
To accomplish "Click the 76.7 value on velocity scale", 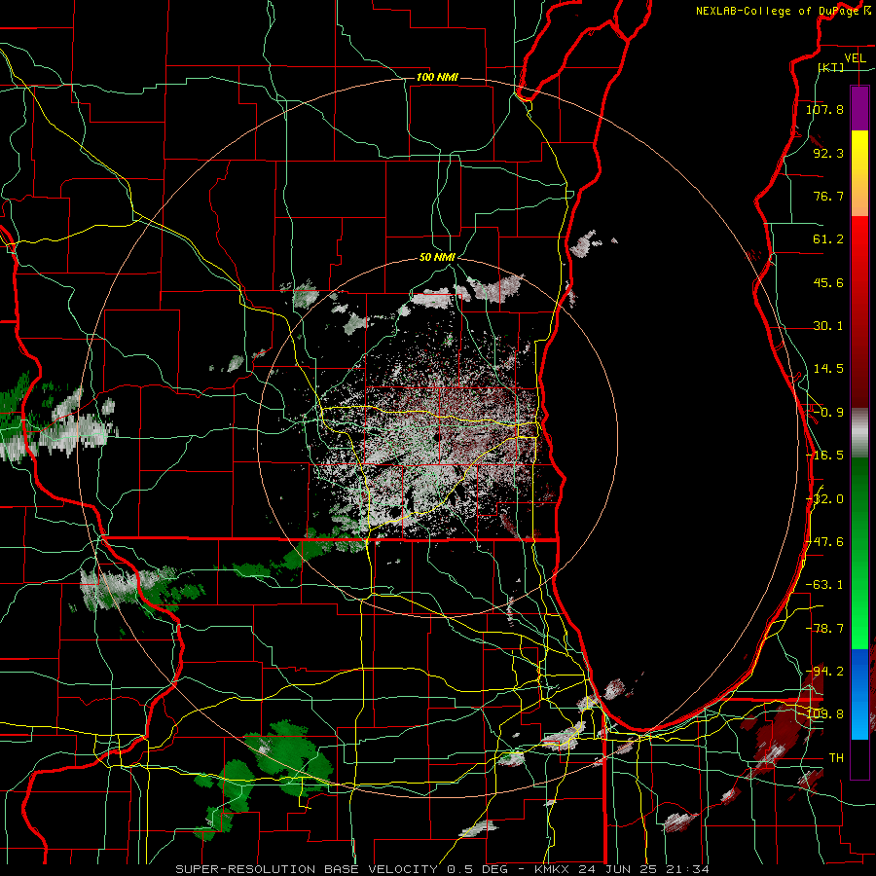I will (x=828, y=196).
